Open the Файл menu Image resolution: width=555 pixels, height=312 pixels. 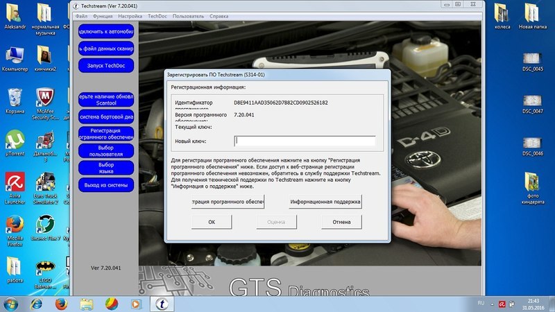coord(80,14)
